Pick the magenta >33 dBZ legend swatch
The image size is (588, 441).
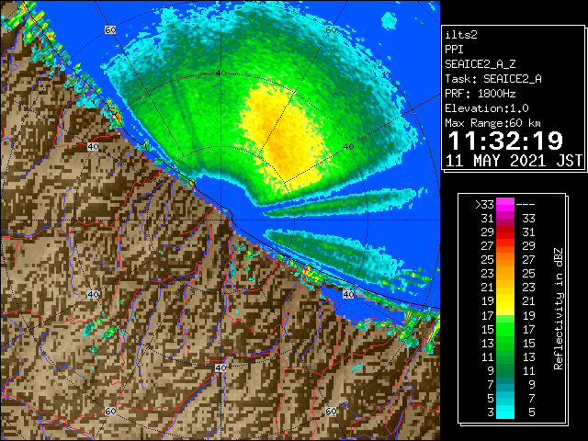click(x=505, y=205)
